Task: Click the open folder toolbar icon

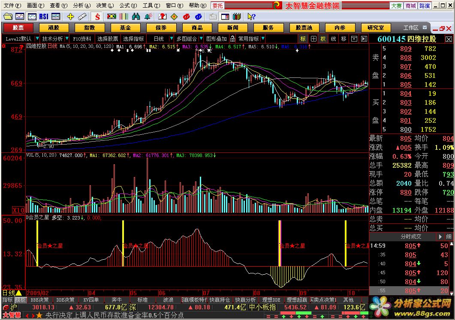Action: click(8, 17)
